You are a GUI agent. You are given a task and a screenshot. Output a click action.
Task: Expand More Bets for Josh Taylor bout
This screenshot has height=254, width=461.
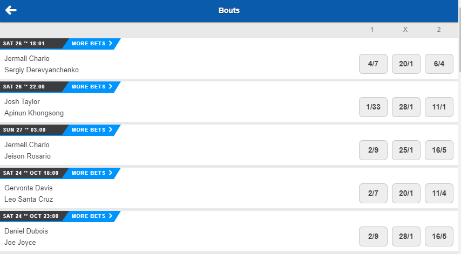point(92,87)
